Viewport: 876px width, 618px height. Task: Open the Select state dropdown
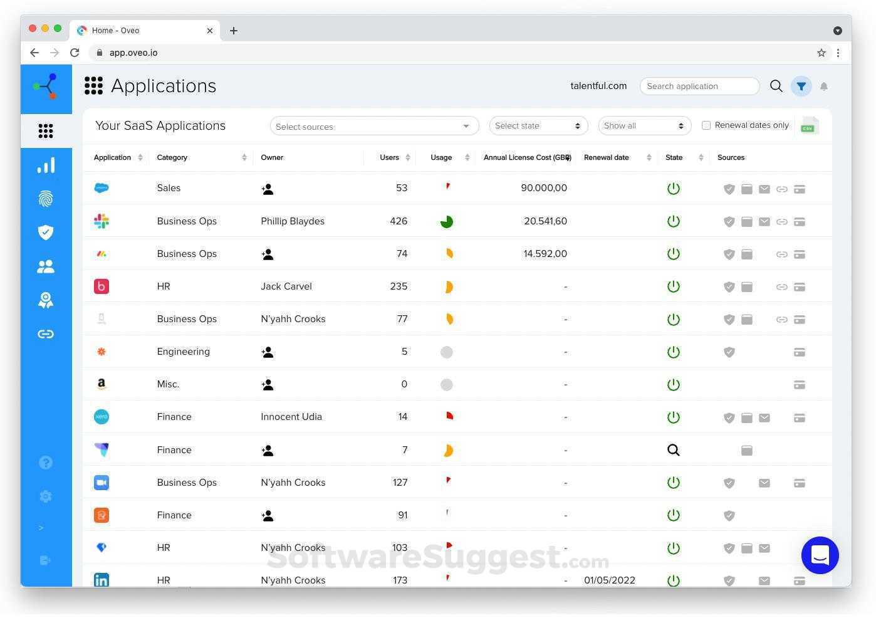coord(538,126)
